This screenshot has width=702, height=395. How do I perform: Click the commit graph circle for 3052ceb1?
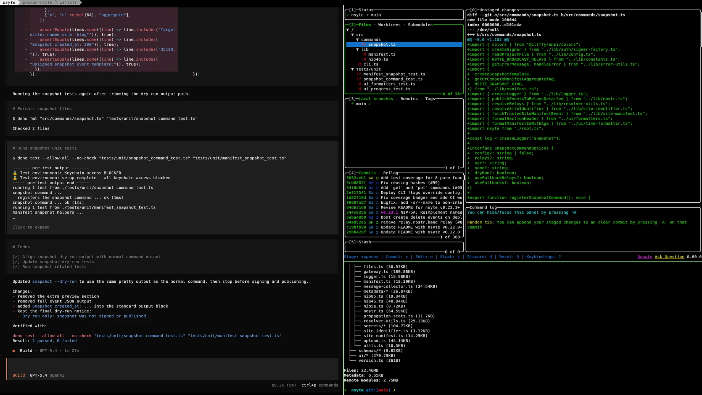pyautogui.click(x=377, y=178)
